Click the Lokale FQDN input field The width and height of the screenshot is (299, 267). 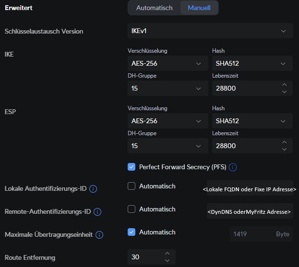click(x=250, y=188)
